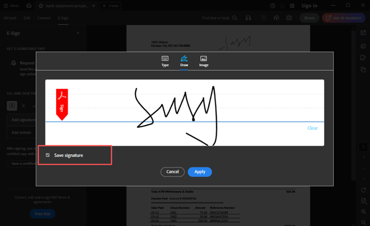Open the All tools menu
The image size is (370, 226).
[10, 18]
